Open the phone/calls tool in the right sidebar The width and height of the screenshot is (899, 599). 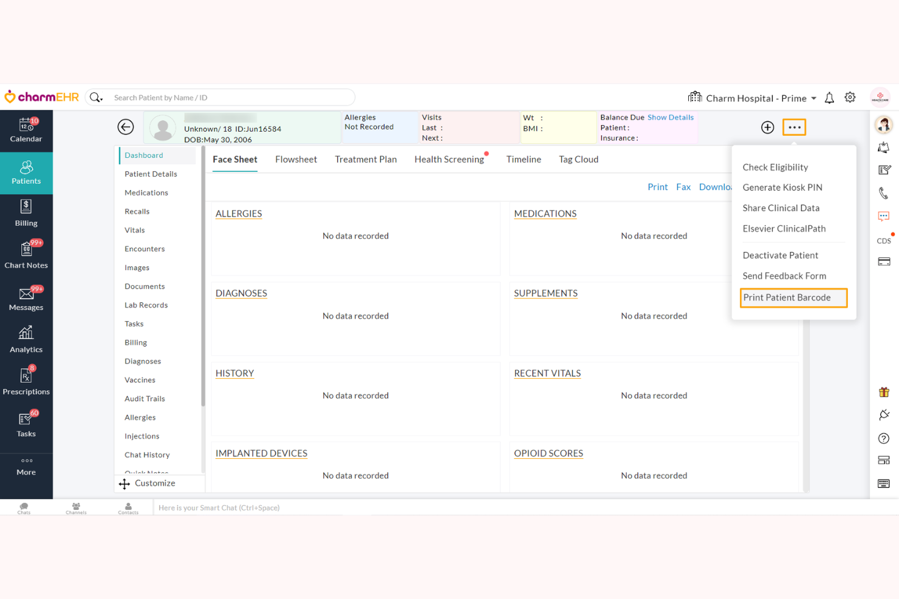(x=884, y=193)
